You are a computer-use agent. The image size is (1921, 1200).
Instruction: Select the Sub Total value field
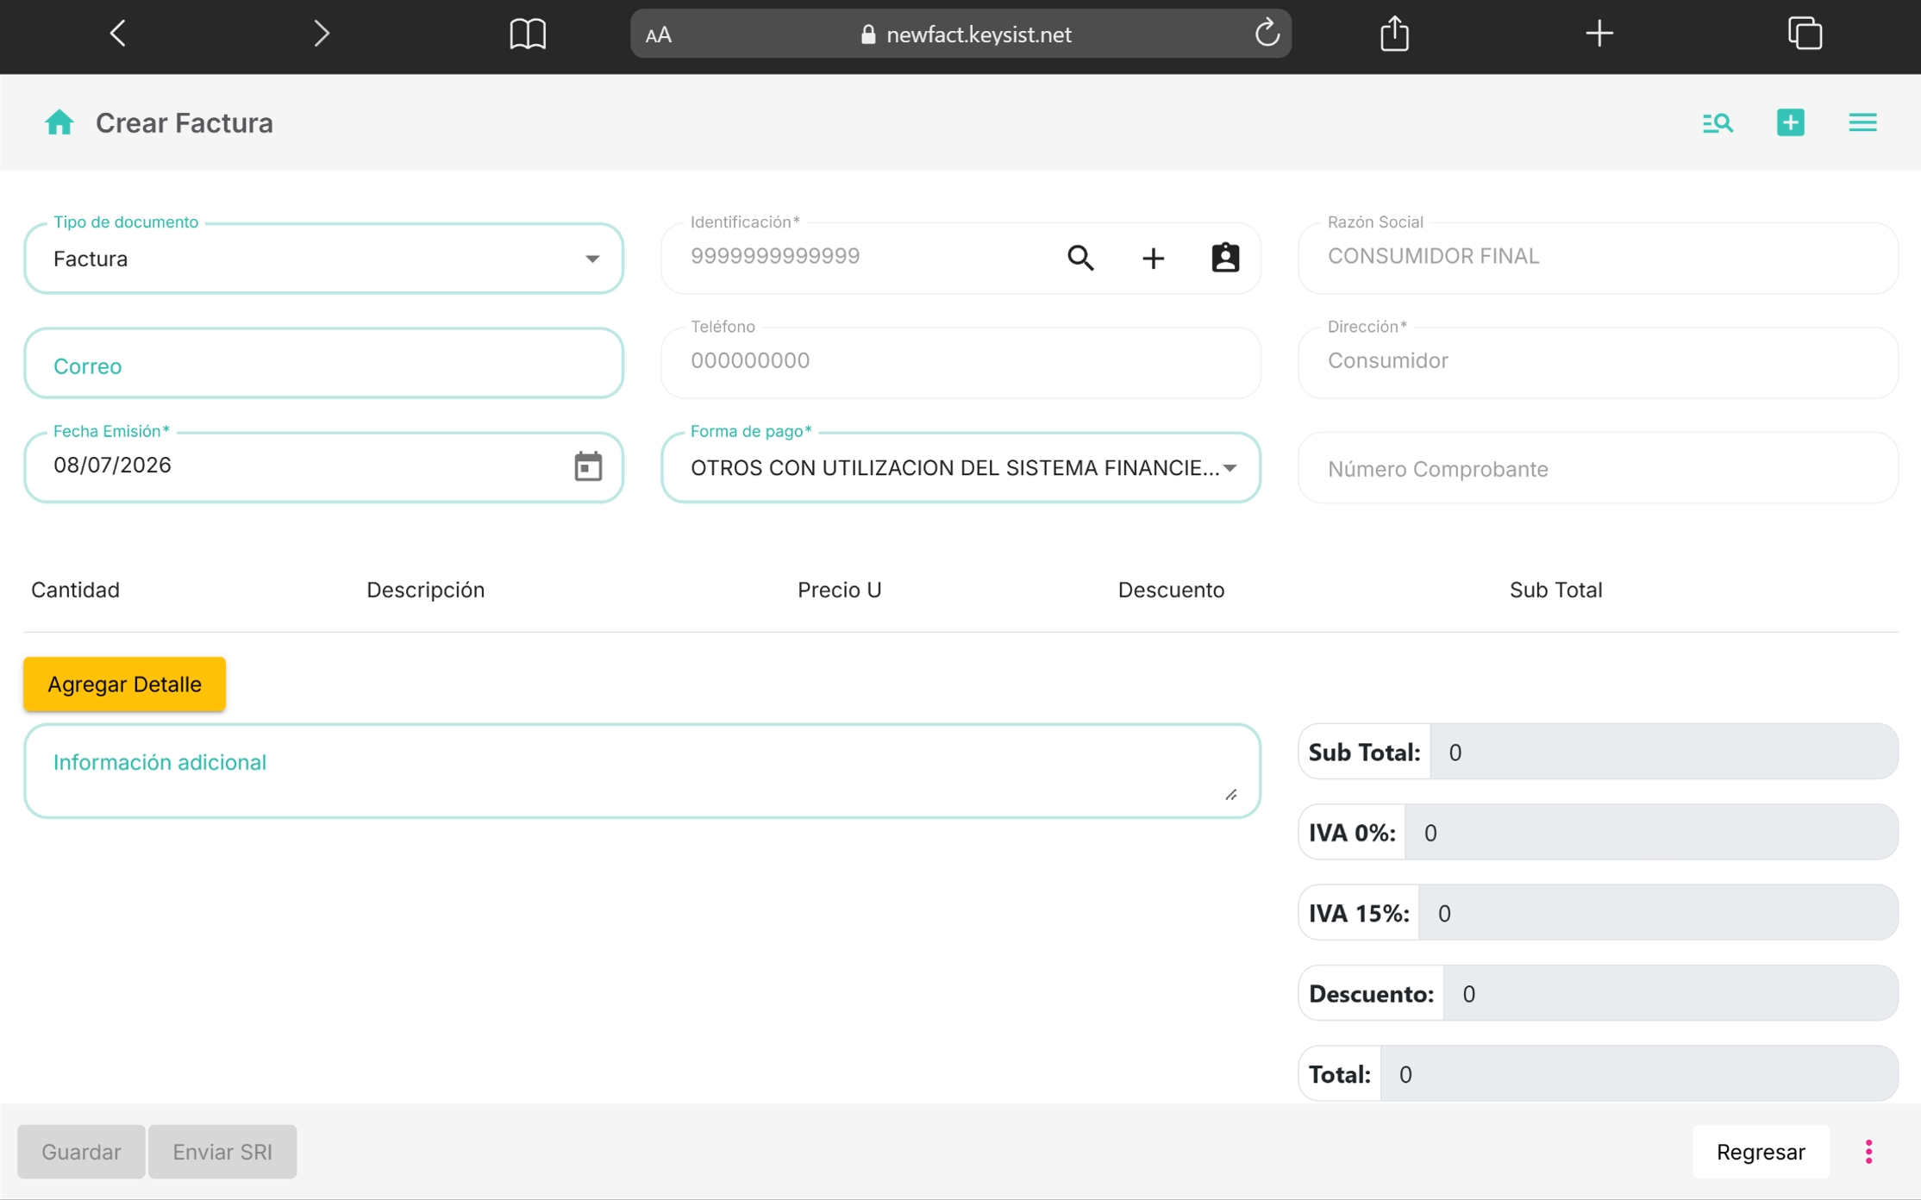click(x=1663, y=753)
